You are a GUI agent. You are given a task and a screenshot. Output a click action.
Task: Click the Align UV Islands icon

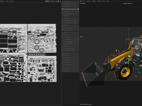(63, 44)
